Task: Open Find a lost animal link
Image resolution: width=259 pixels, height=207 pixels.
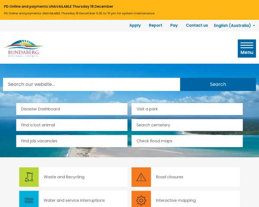Action: click(x=72, y=125)
